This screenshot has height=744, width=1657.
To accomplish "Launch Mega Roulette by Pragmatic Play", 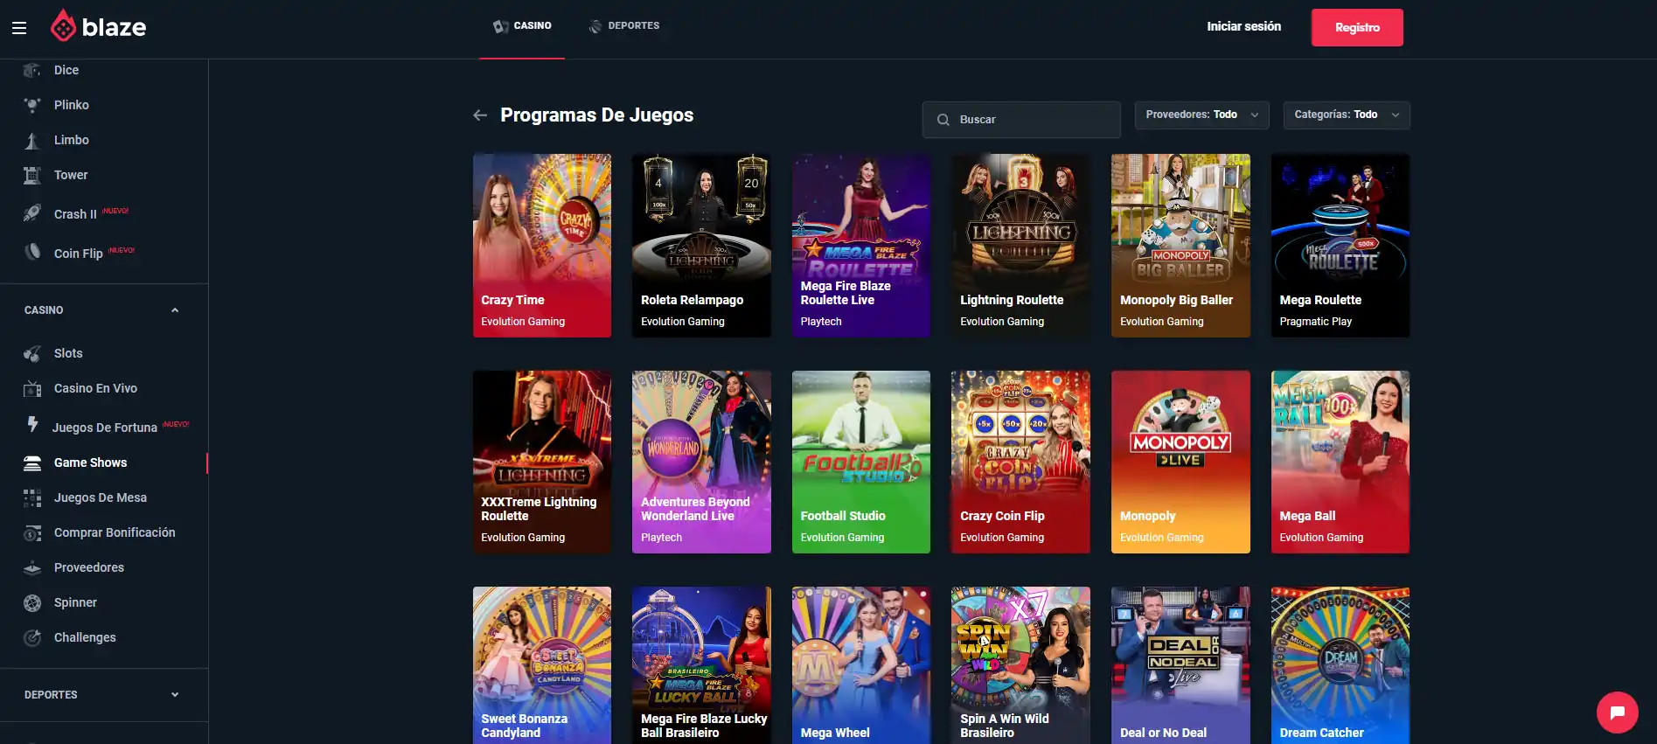I will [1340, 246].
